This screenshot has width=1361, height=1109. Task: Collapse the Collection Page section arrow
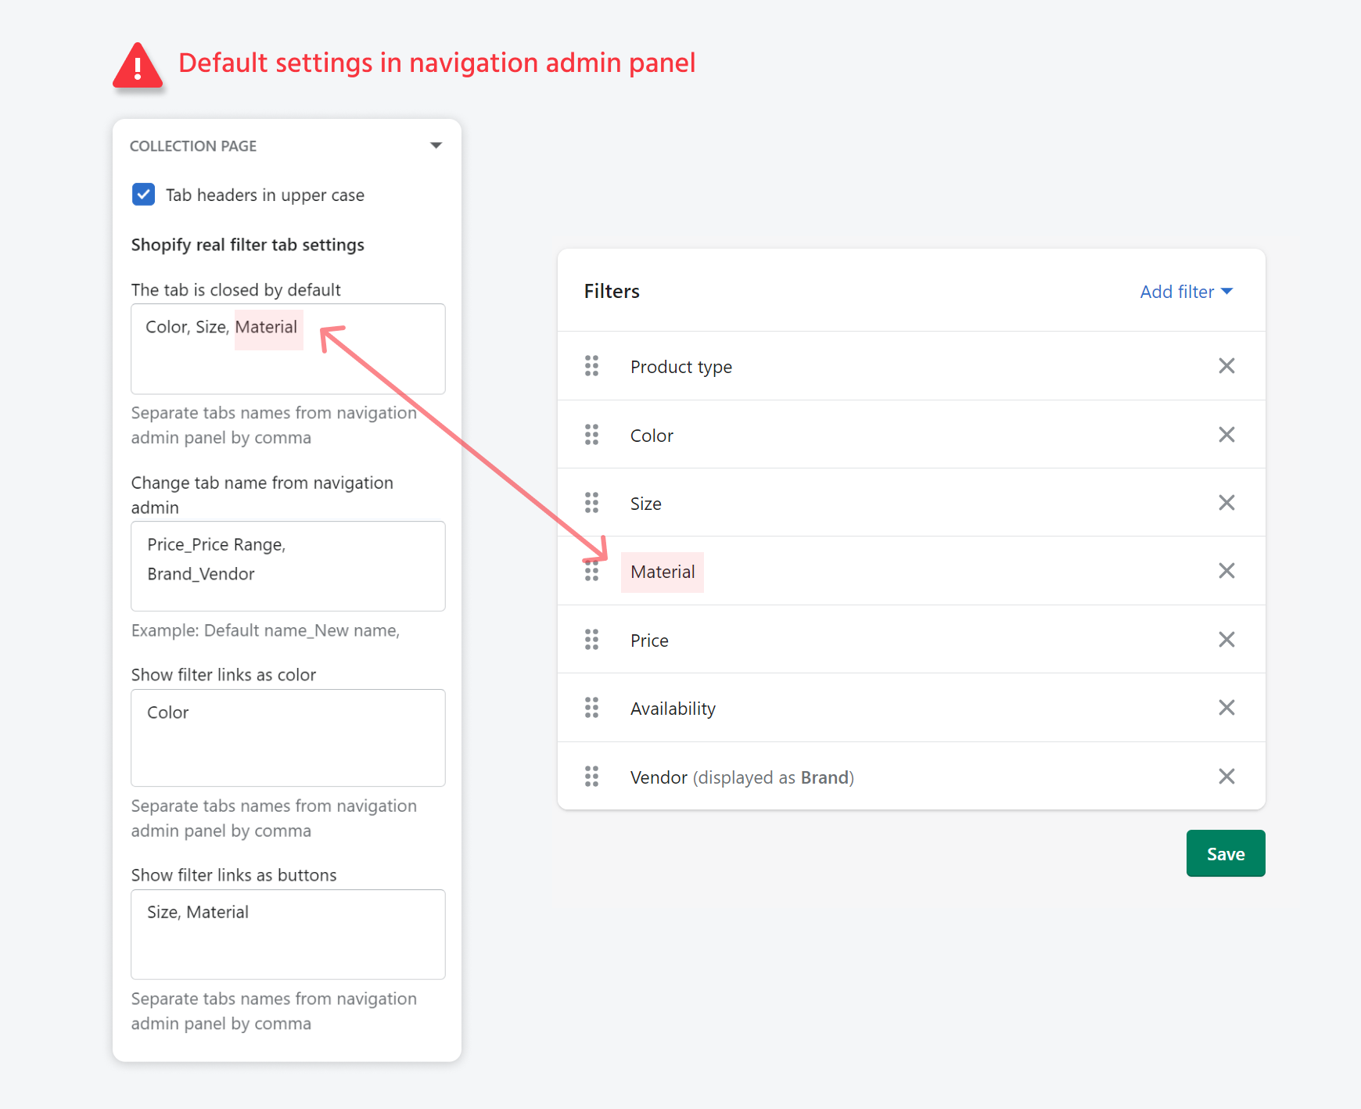tap(436, 145)
